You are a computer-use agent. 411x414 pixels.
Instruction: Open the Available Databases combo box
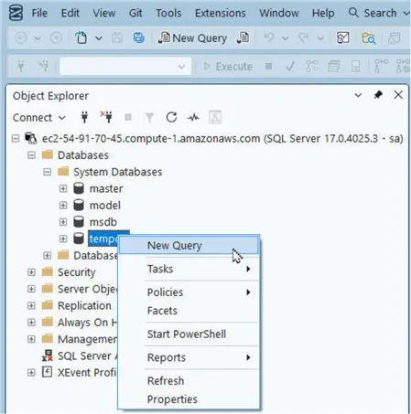[125, 66]
